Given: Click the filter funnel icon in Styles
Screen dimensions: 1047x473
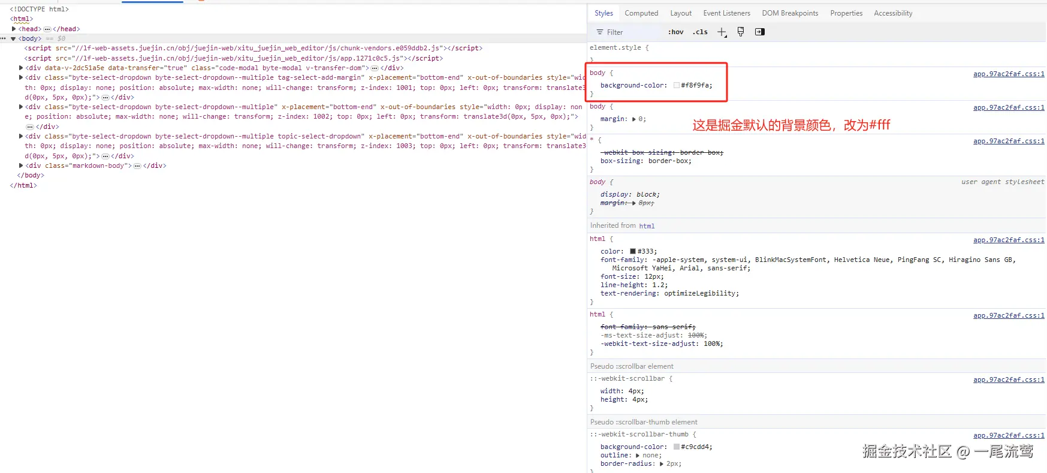Looking at the screenshot, I should (599, 32).
